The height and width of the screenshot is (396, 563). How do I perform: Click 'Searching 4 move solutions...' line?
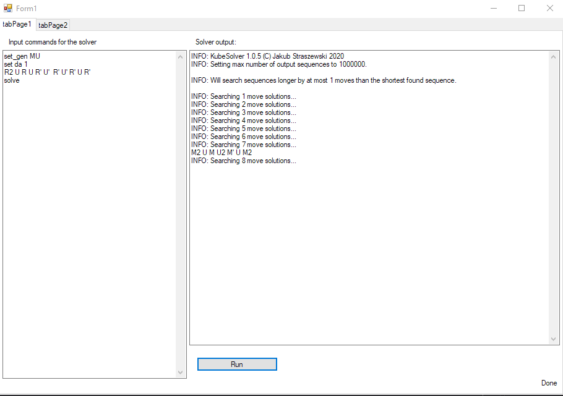243,120
